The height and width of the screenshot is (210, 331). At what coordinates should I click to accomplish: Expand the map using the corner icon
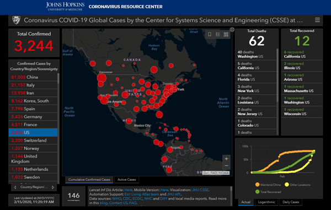[232, 30]
